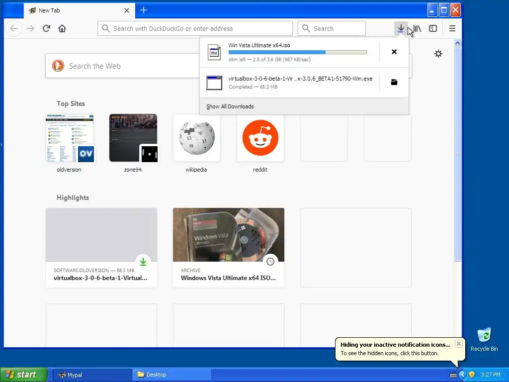
Task: Click Show All Downloads
Action: coord(230,106)
